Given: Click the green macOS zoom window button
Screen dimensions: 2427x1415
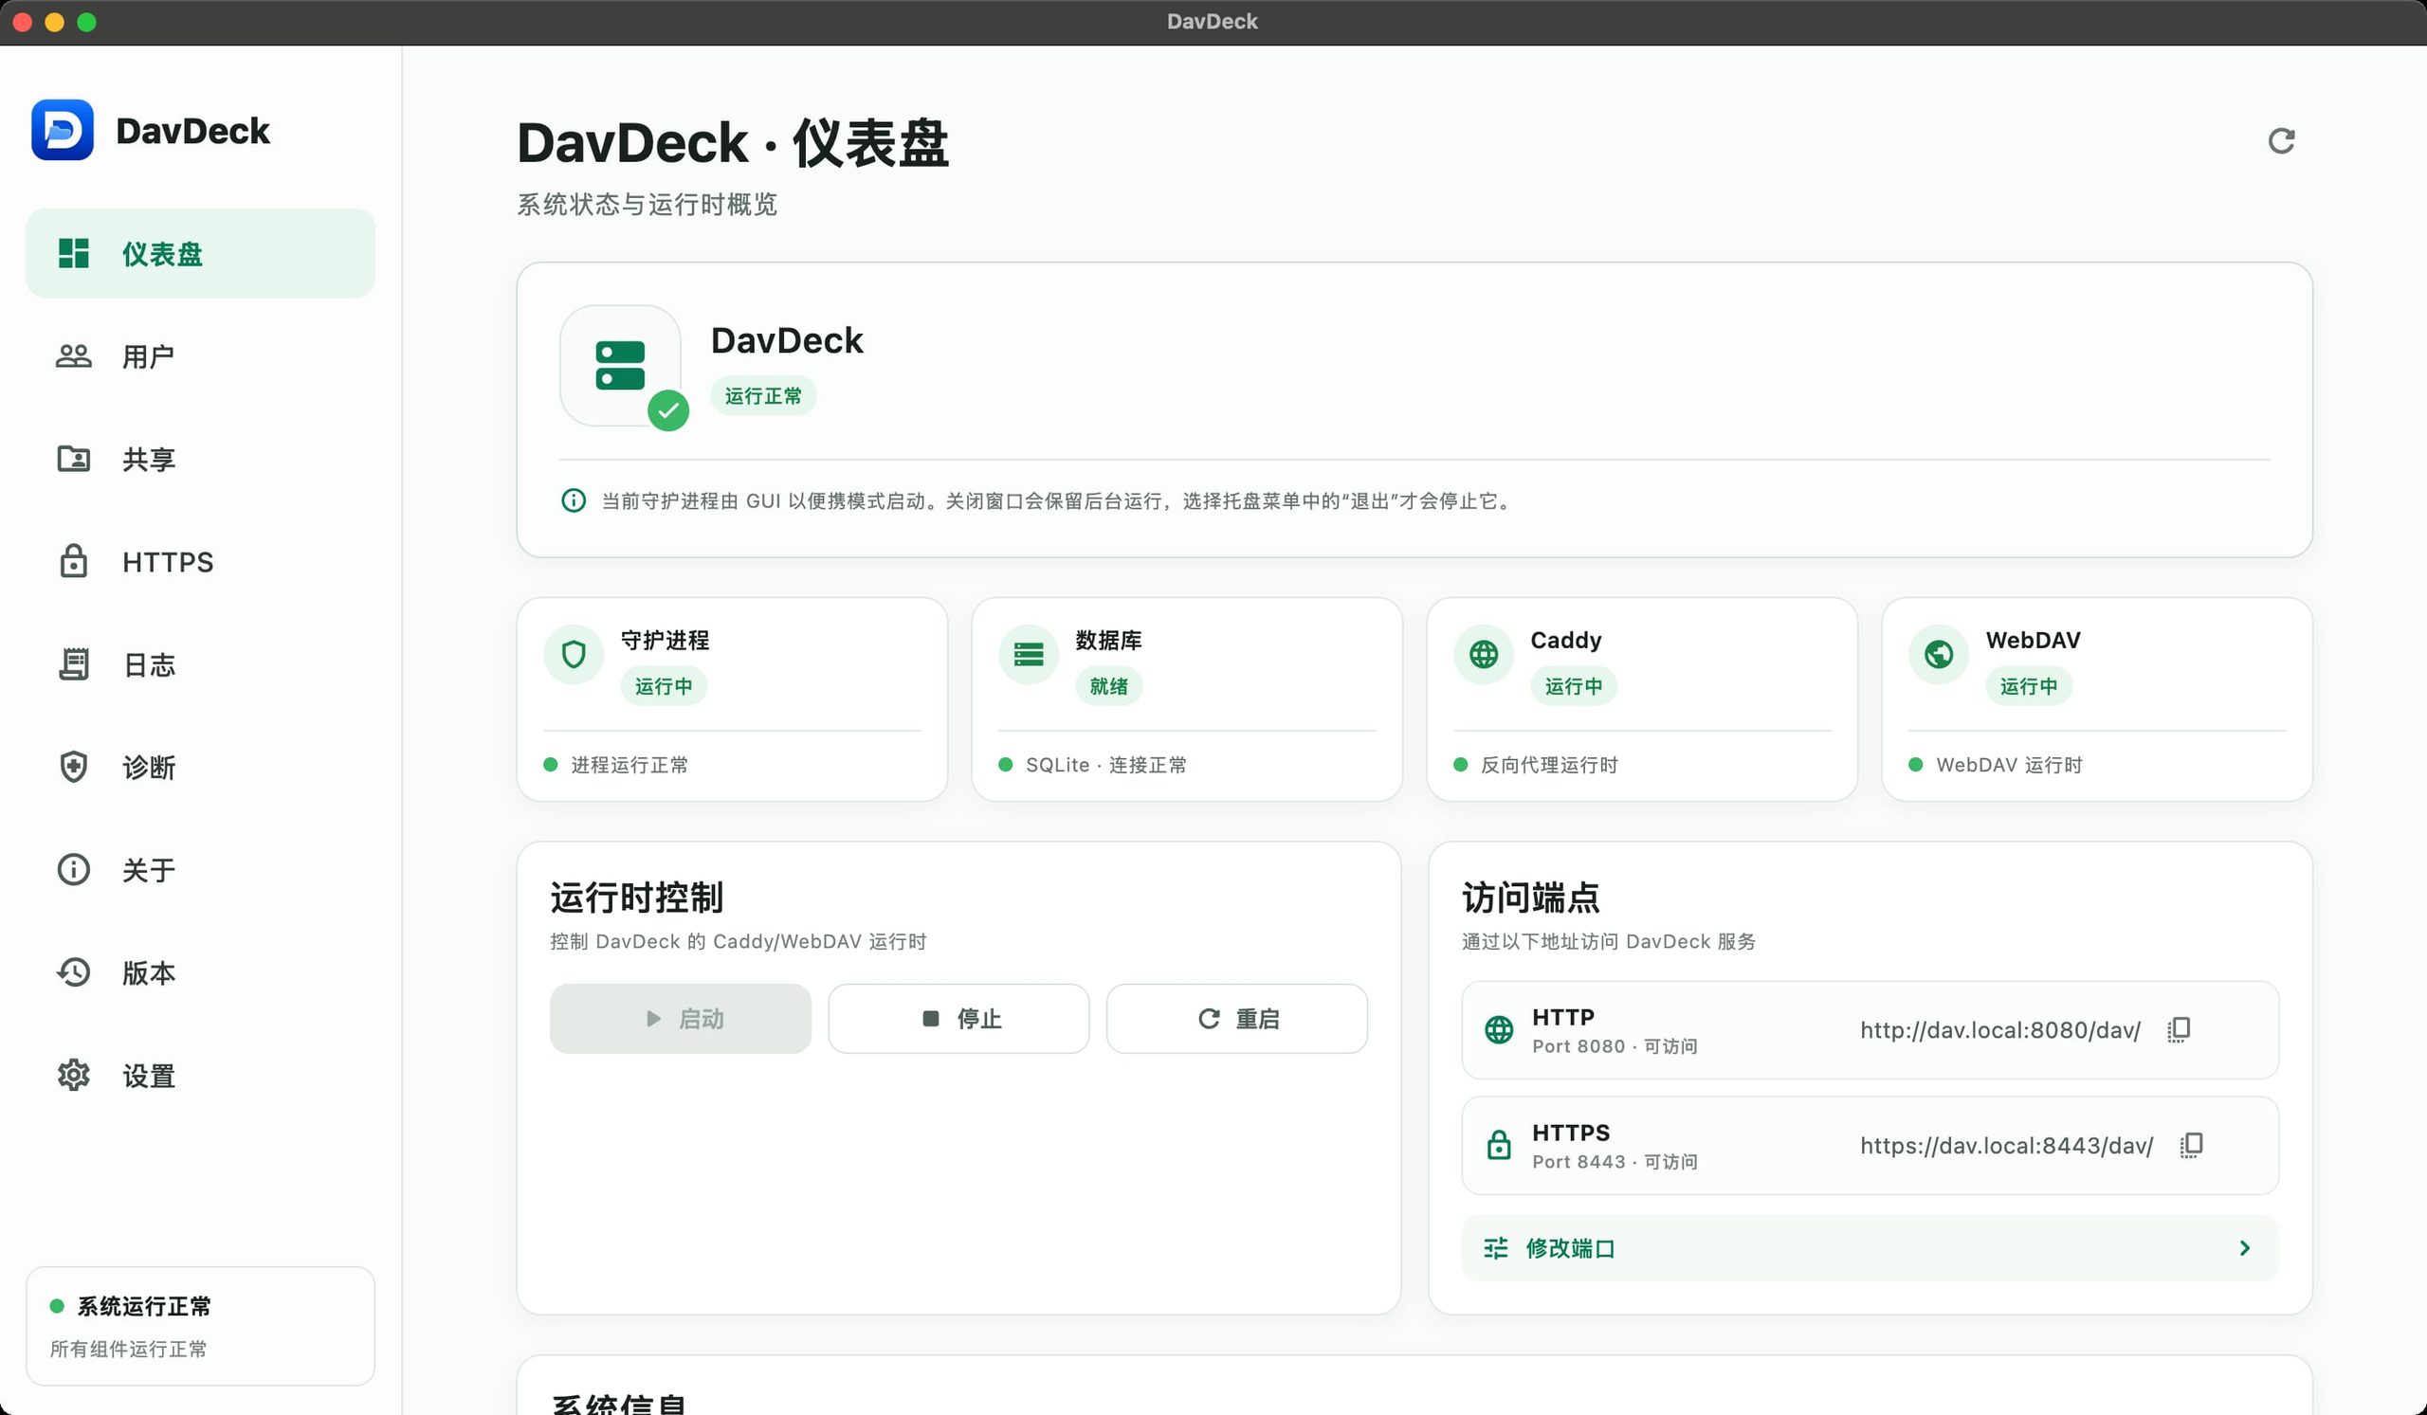Looking at the screenshot, I should 86,22.
